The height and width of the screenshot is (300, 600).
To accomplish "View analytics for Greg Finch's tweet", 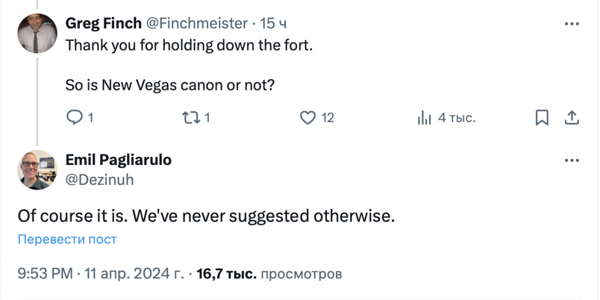I will [x=425, y=118].
